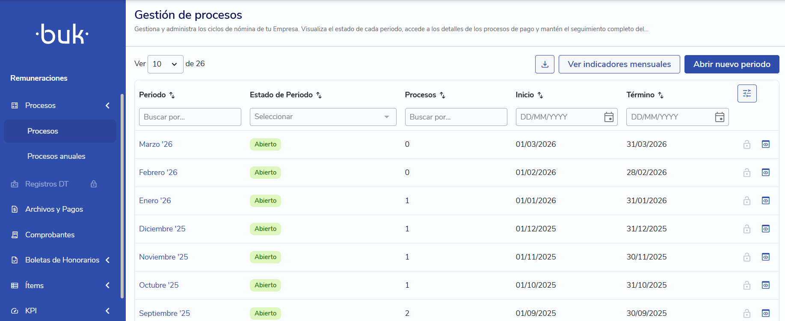
Task: Open the Diciembre '25 period link
Action: click(162, 229)
